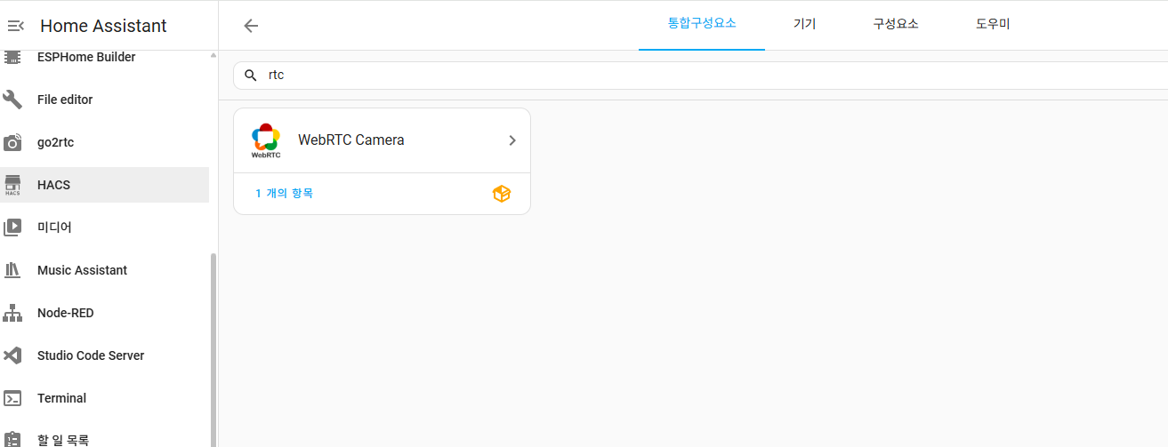Switch to the 통합구성요소 tab
This screenshot has width=1168, height=447.
click(x=702, y=24)
